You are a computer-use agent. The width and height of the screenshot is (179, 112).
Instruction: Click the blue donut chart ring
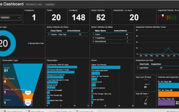tap(13, 43)
